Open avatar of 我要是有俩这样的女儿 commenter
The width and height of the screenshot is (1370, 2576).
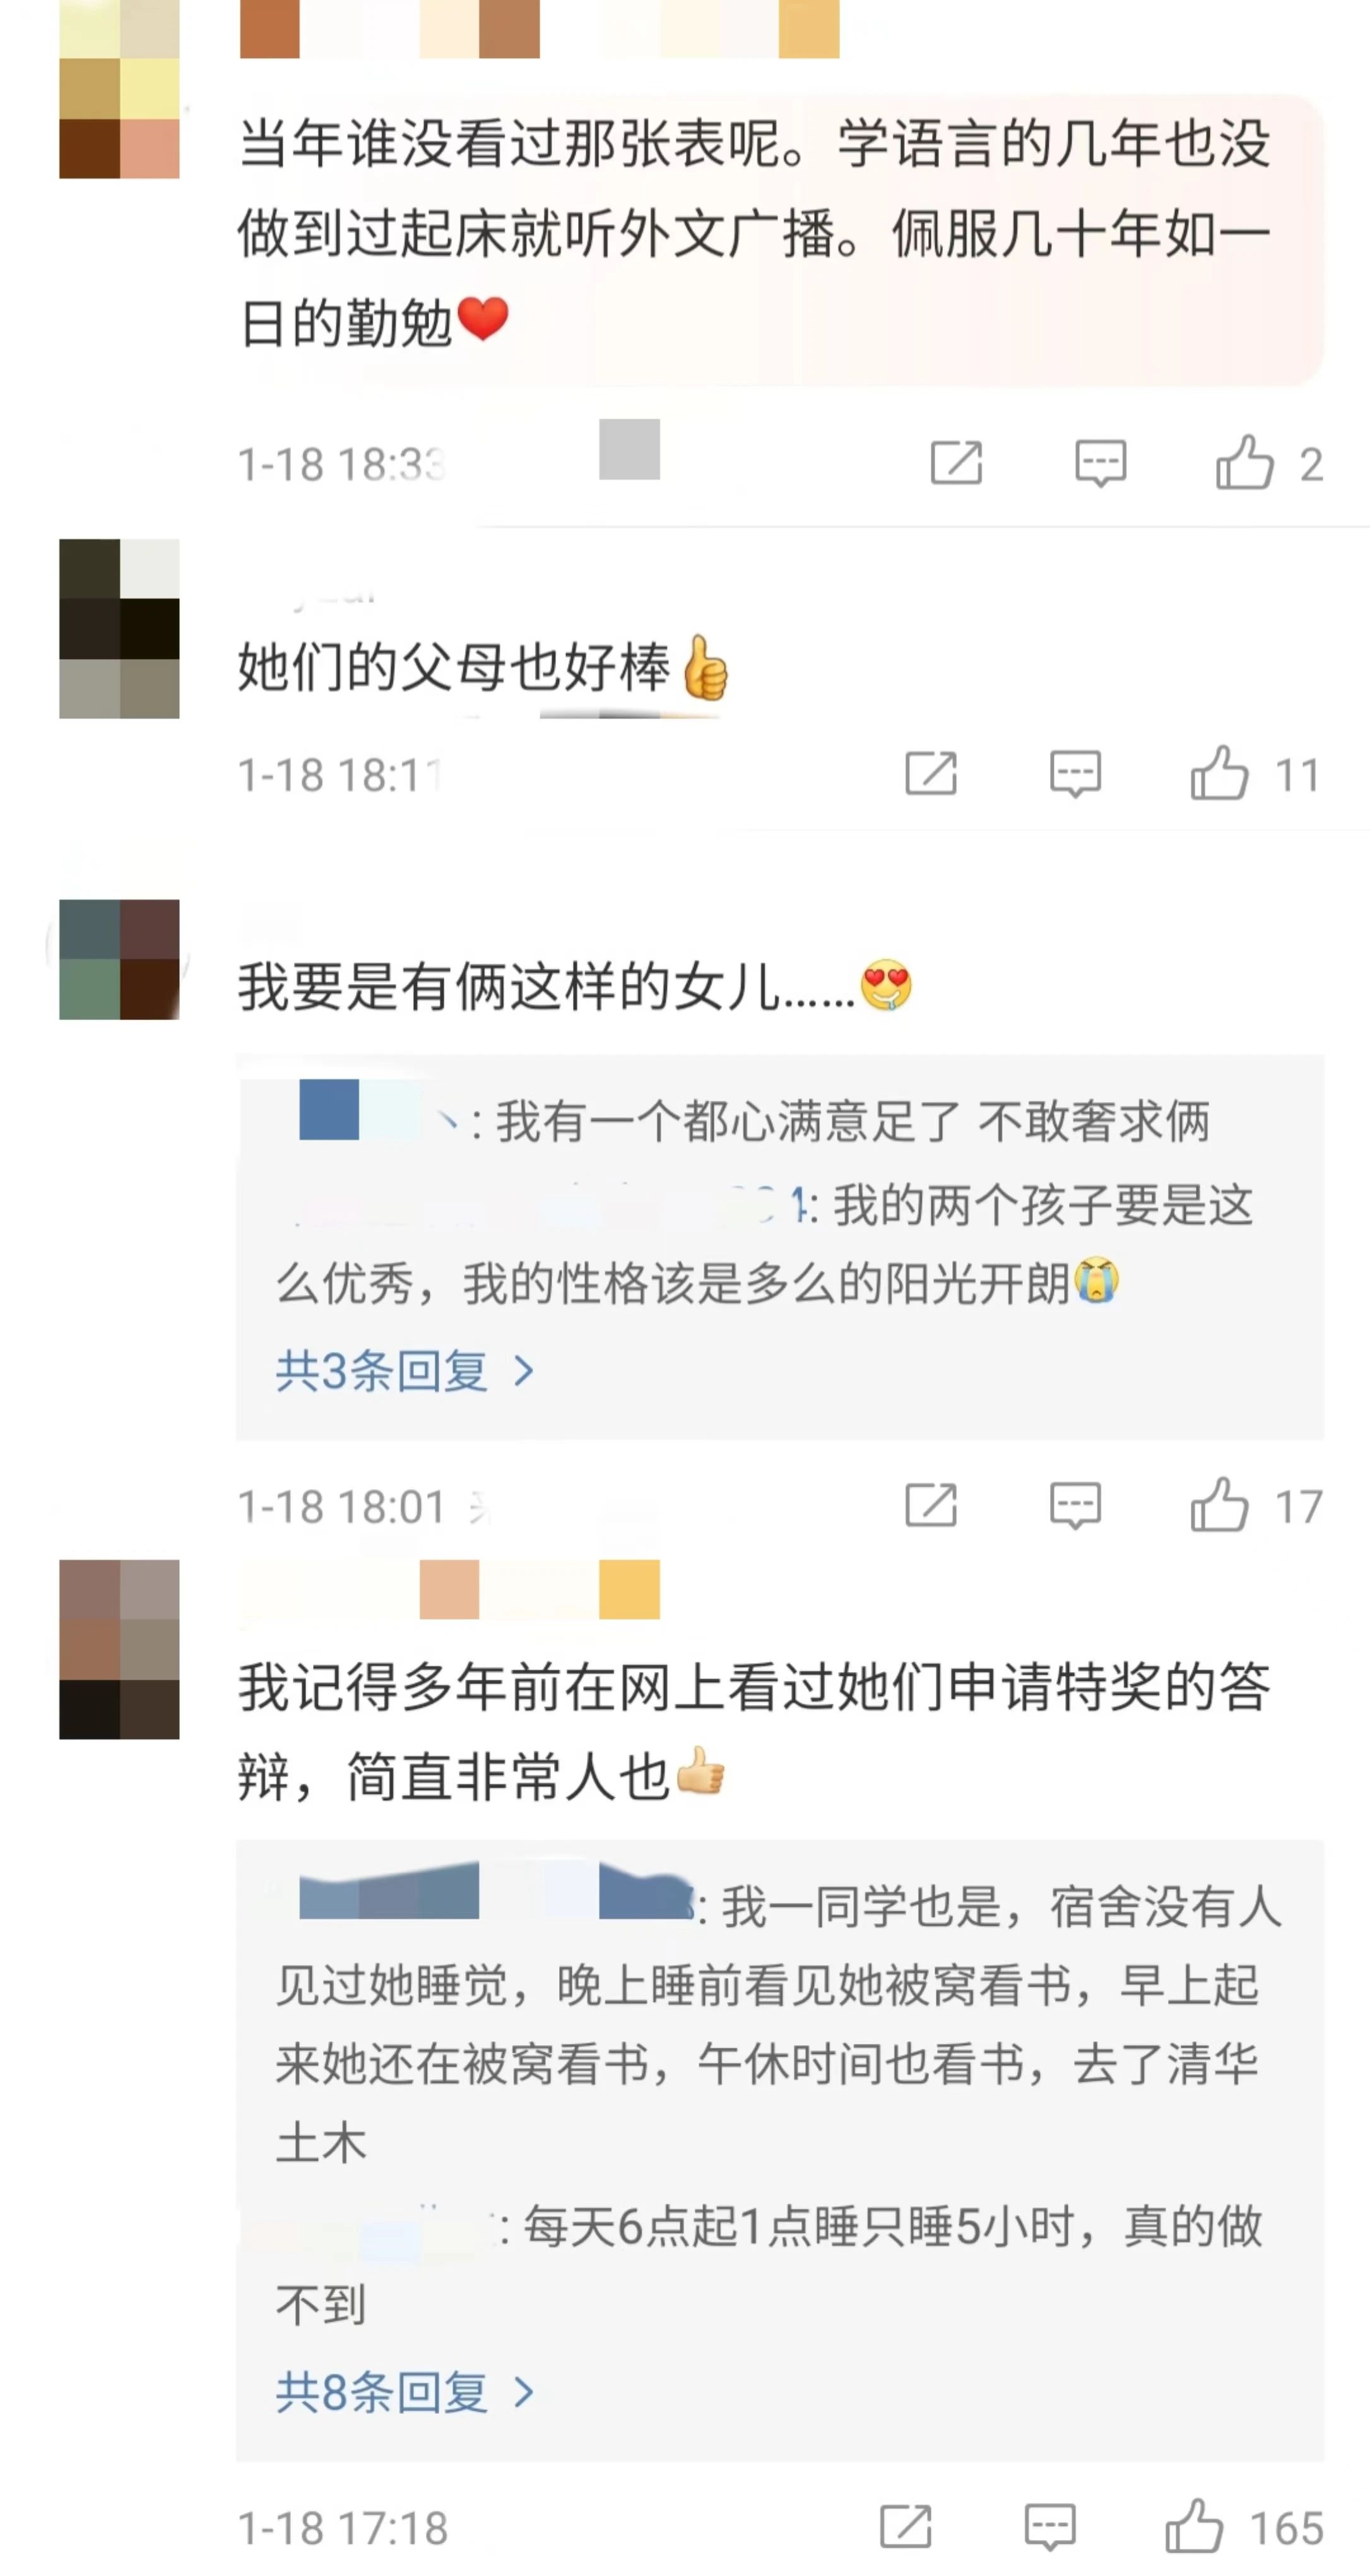coord(119,959)
